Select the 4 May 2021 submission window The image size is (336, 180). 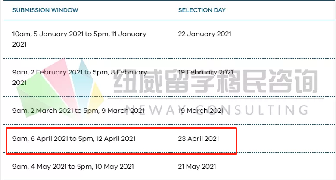pos(73,167)
